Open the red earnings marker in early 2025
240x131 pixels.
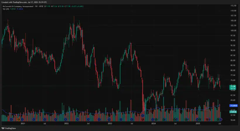207,119
